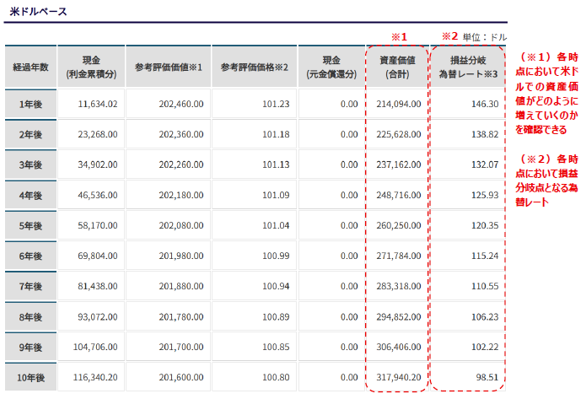The height and width of the screenshot is (399, 586).
Task: Click the break-even rate 110.55
Action: 485,286
